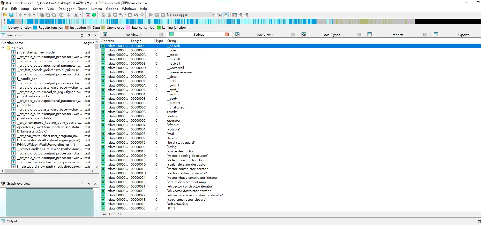Sort by String column header
This screenshot has width=481, height=226.
pyautogui.click(x=323, y=41)
